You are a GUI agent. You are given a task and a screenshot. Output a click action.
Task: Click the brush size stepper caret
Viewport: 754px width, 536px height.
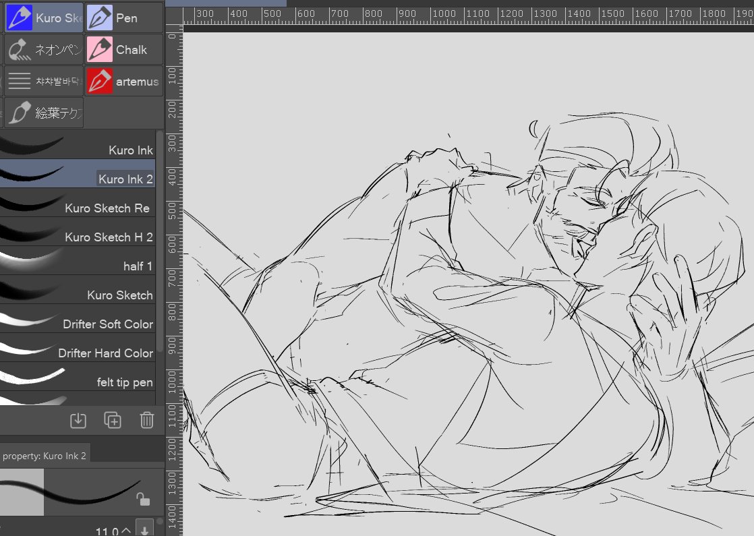click(126, 530)
